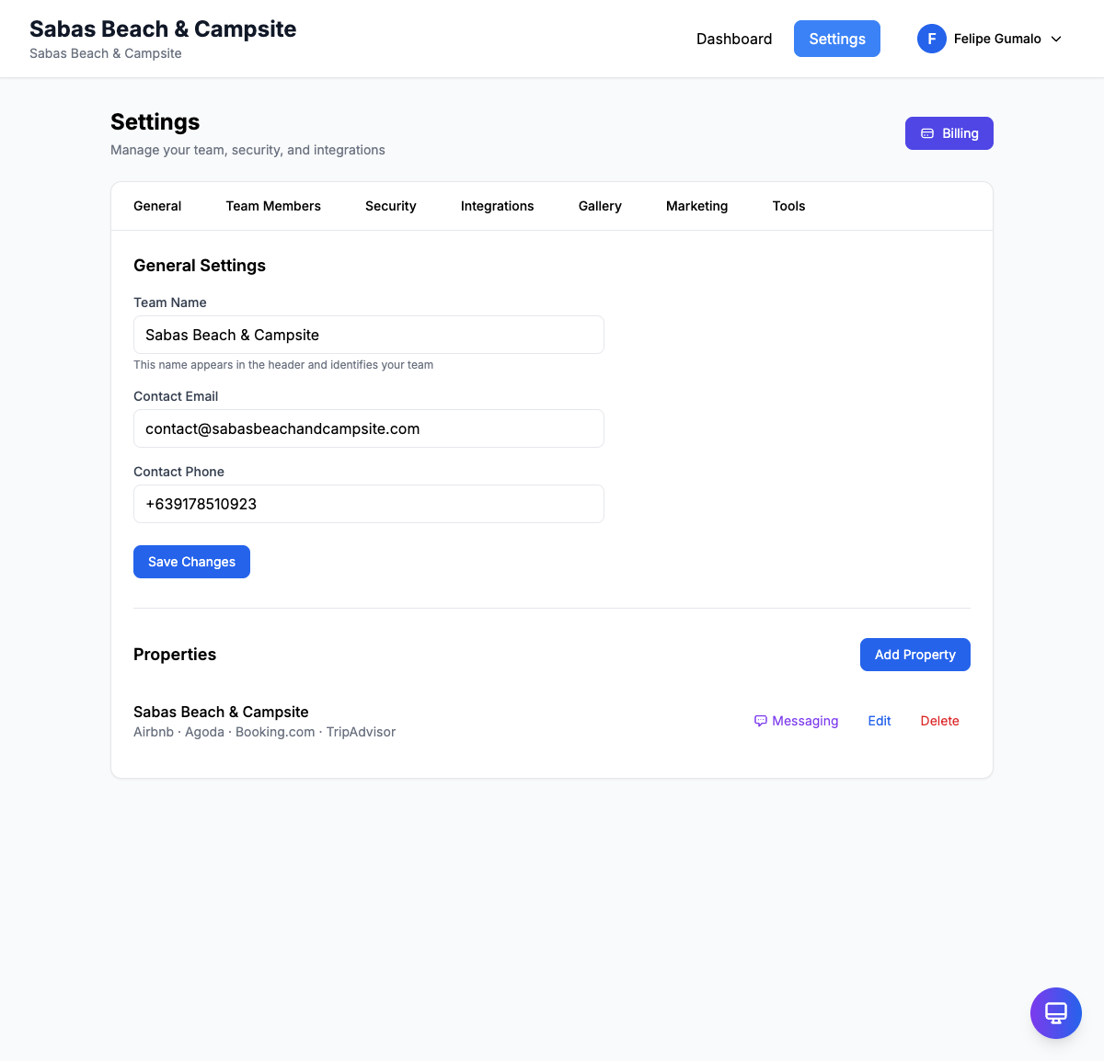1104x1061 pixels.
Task: Open the Tools tab
Action: click(x=788, y=206)
